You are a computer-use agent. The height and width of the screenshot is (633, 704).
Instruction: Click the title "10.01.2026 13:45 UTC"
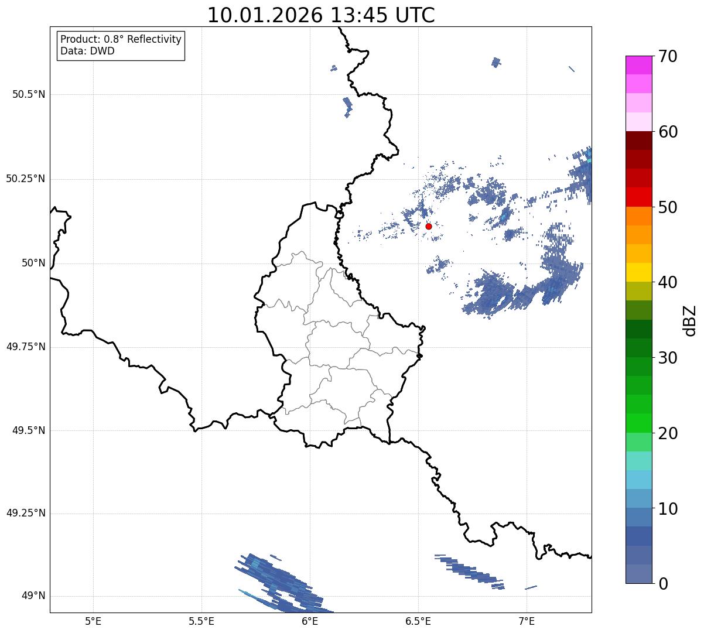point(321,15)
